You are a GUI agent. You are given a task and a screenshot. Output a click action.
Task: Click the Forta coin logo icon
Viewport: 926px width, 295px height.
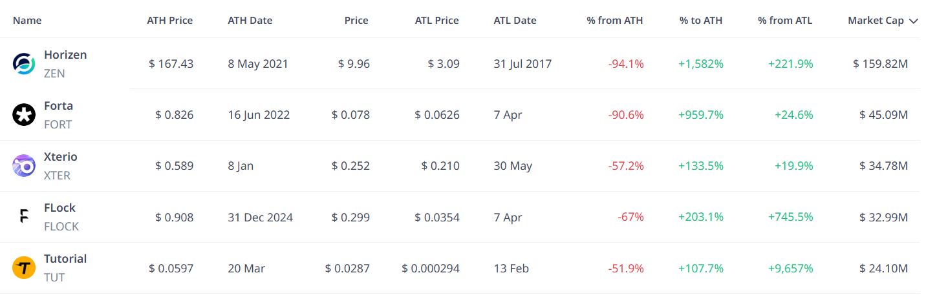click(24, 115)
